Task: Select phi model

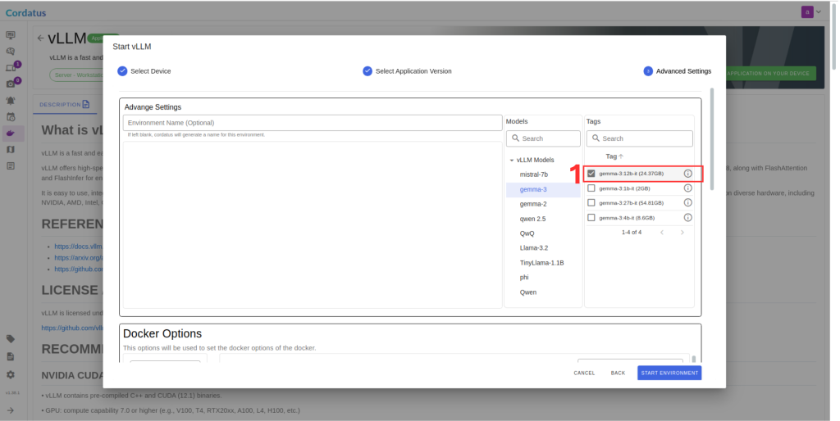Action: click(524, 277)
